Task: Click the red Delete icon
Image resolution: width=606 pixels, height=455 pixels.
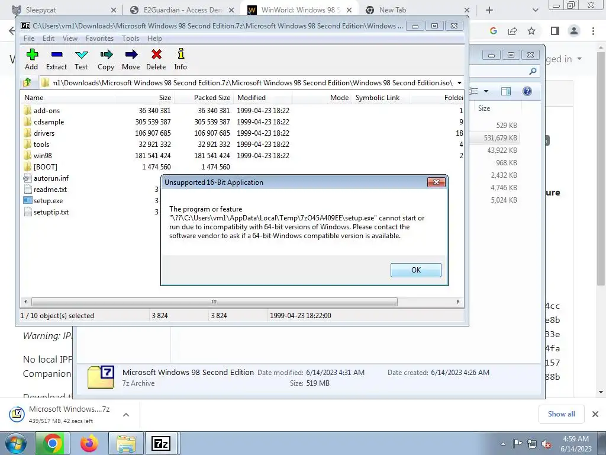Action: (156, 59)
